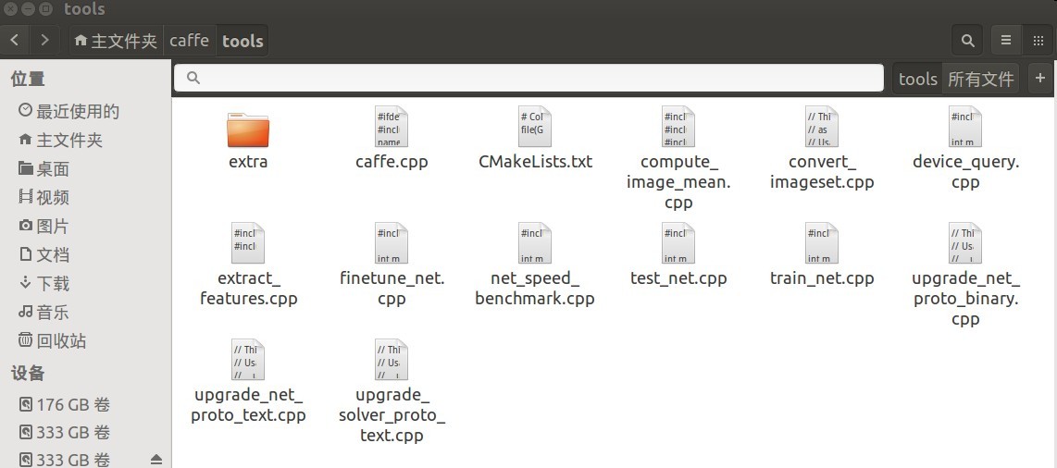The height and width of the screenshot is (468, 1057).
Task: Select the upgrade_solver_proto_text.cpp file icon
Action: (392, 360)
